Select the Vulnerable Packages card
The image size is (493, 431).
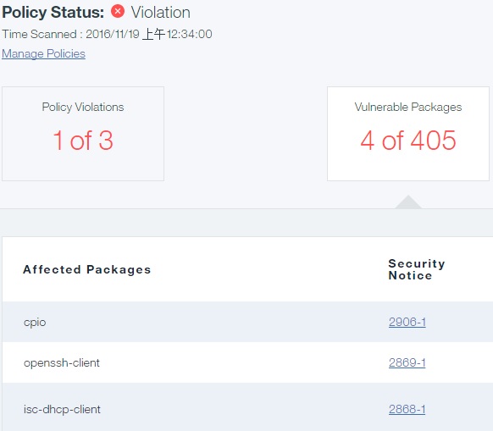point(408,134)
